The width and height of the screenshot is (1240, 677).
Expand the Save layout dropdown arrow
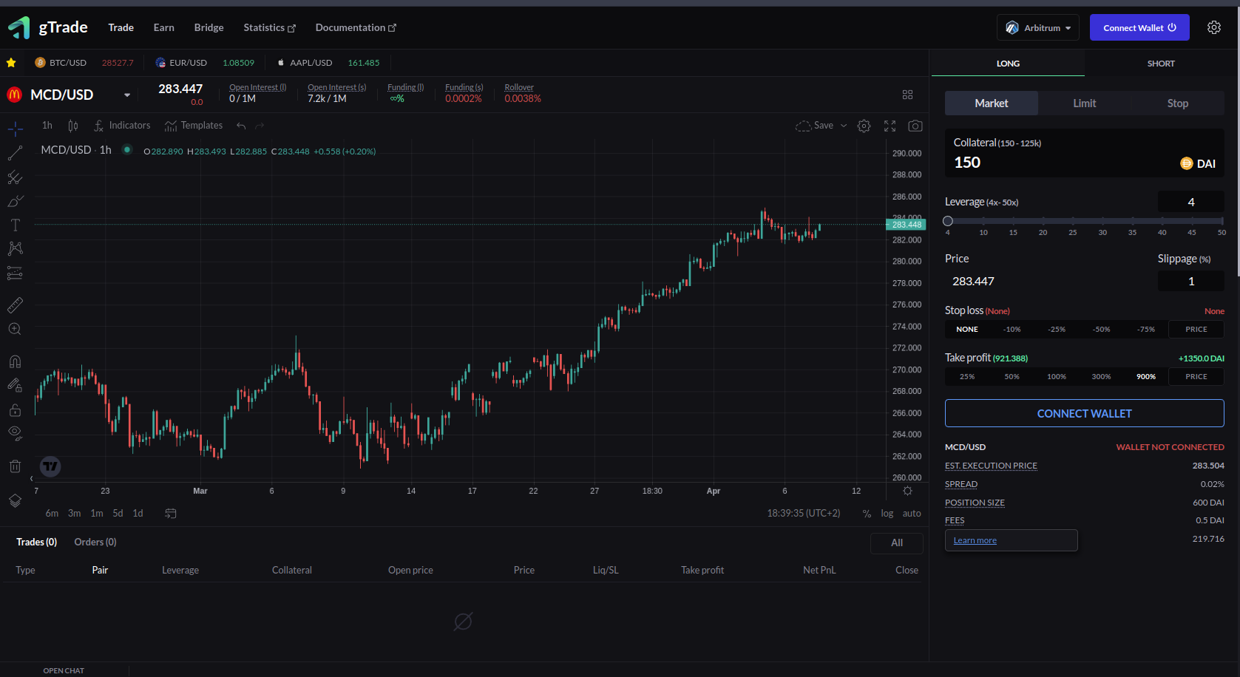[x=844, y=126]
